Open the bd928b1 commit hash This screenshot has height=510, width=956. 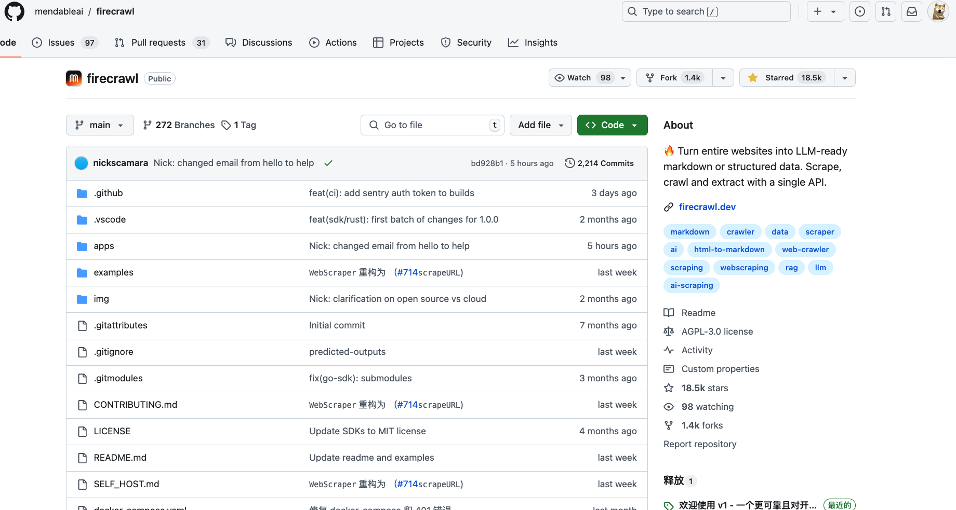point(487,163)
